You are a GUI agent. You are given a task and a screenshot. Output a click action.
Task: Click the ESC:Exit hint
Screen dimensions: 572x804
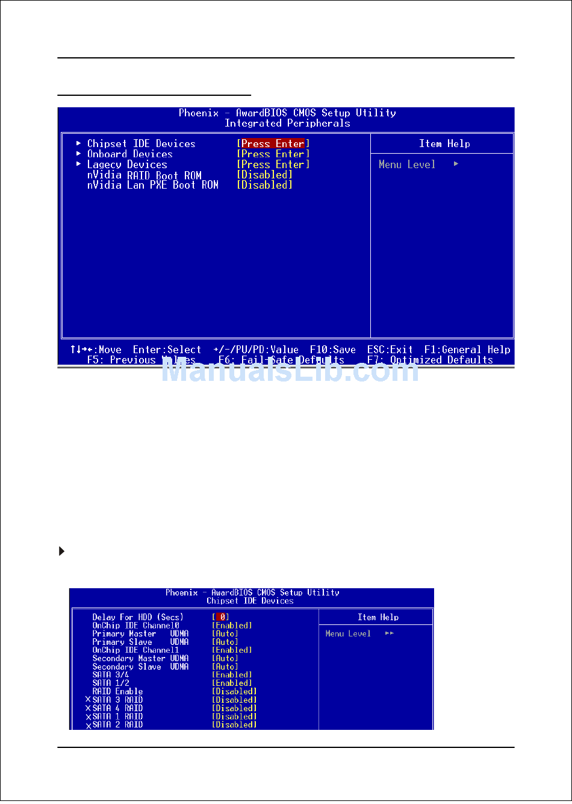pos(390,350)
